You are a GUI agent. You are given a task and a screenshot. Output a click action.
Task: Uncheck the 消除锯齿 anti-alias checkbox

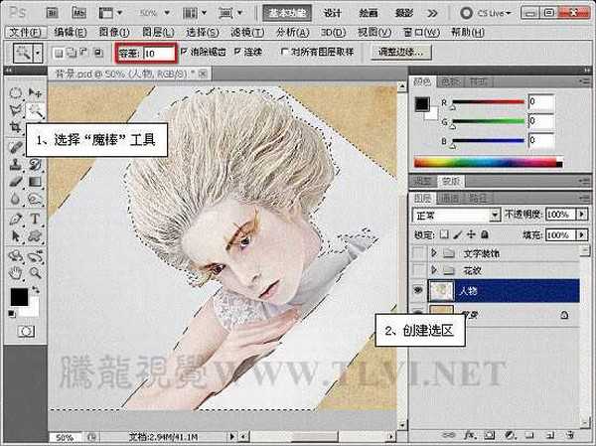(x=184, y=52)
